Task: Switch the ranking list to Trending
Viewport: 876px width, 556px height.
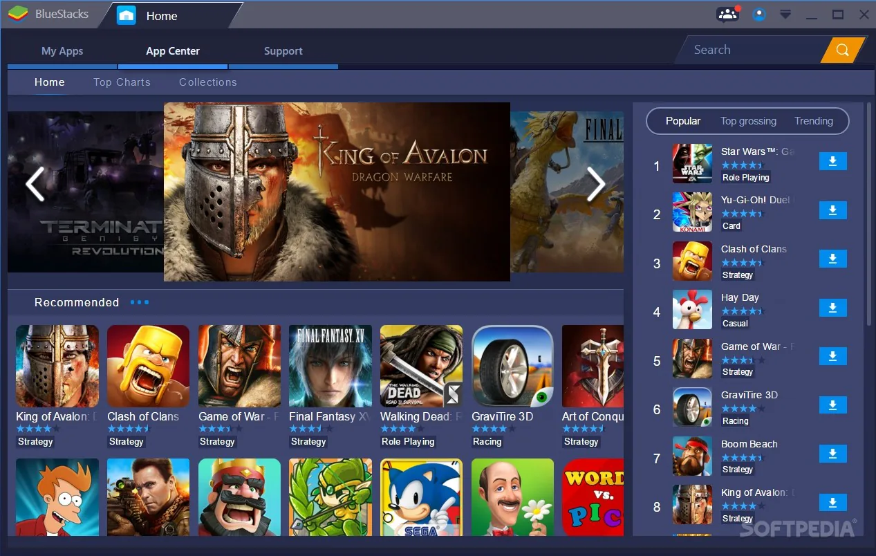Action: coord(814,121)
